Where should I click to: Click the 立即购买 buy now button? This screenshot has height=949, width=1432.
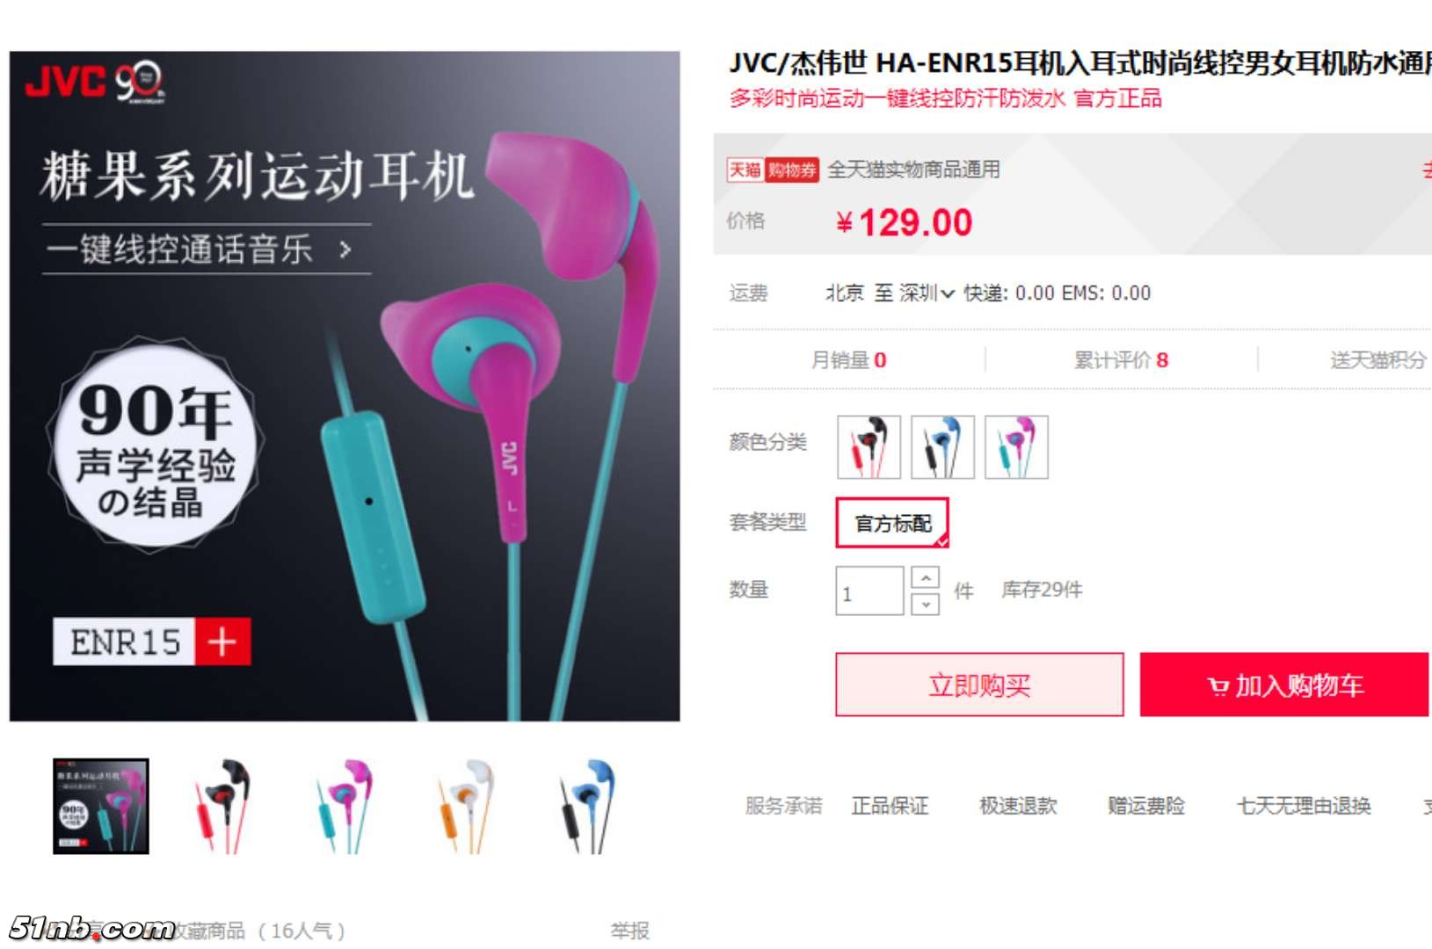[x=979, y=685]
